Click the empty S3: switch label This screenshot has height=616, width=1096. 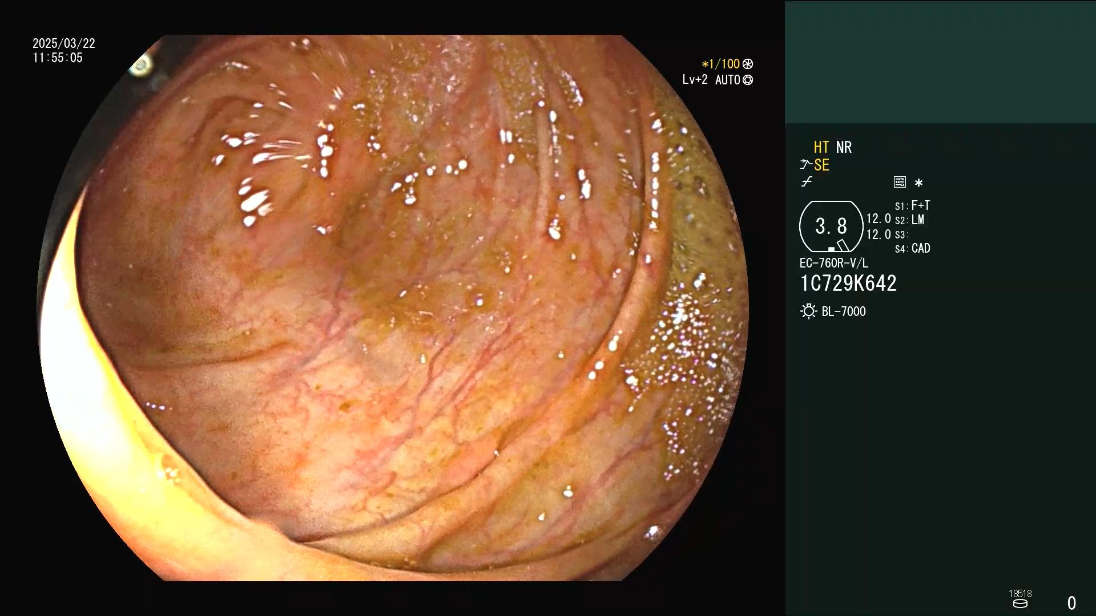pyautogui.click(x=901, y=234)
